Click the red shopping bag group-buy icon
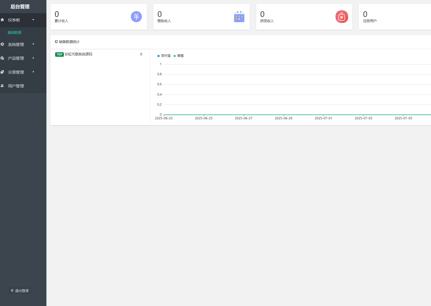Viewport: 431px width, 306px height. [x=342, y=17]
